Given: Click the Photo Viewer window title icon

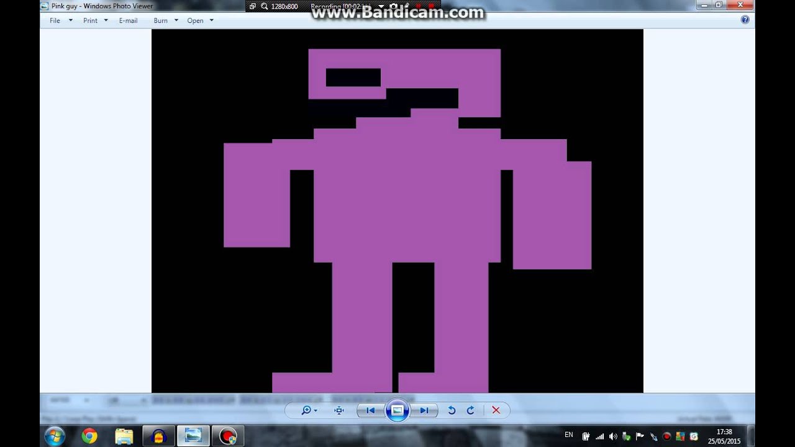Looking at the screenshot, I should coord(45,6).
